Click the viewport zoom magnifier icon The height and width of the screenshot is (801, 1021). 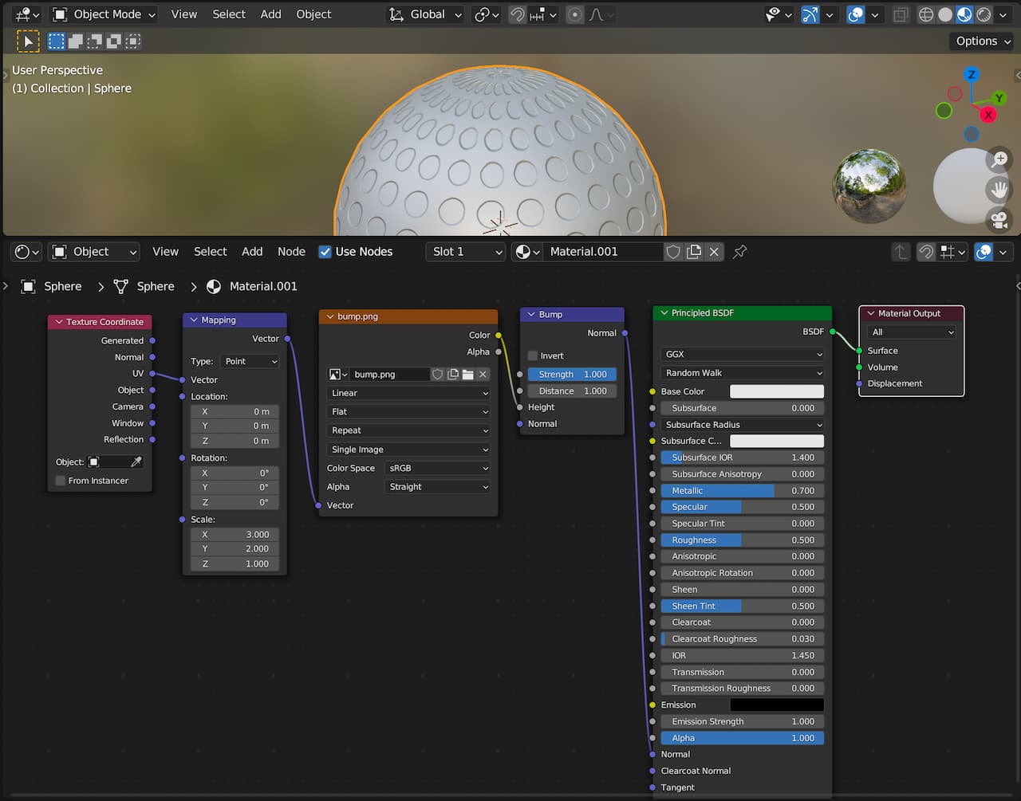coord(999,160)
